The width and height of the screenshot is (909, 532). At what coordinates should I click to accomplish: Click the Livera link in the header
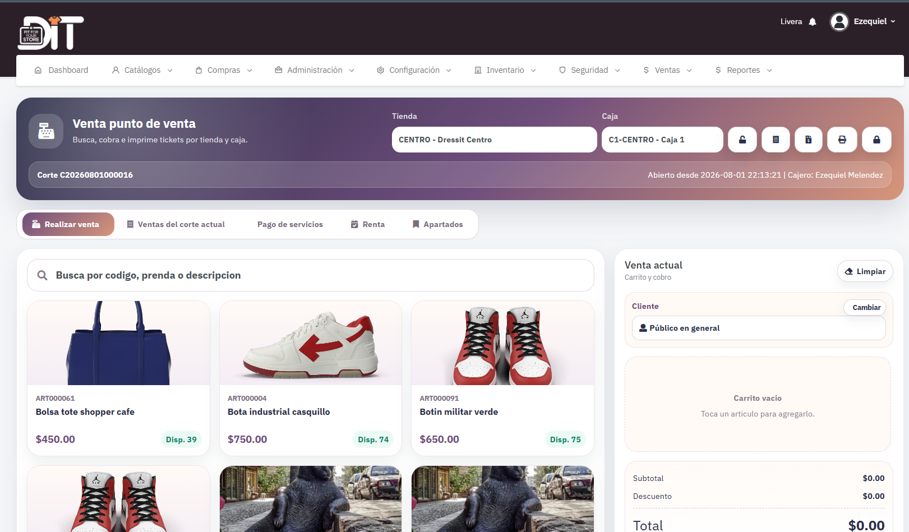[791, 22]
